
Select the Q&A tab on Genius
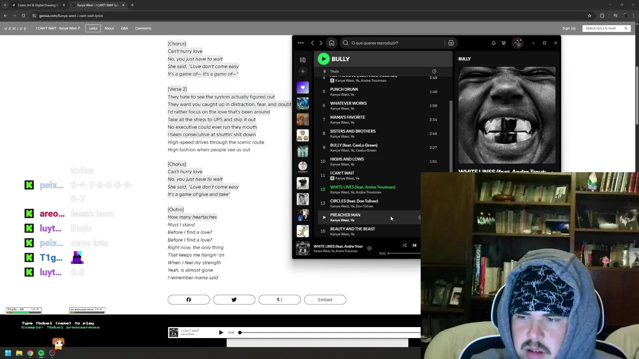point(124,28)
